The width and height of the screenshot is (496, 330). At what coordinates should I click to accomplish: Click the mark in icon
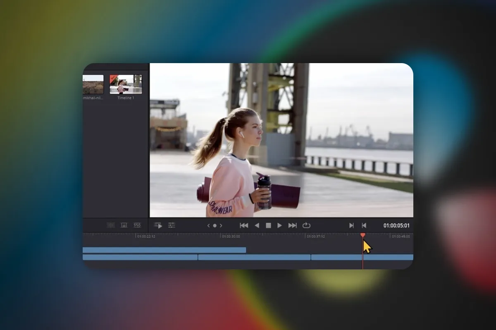point(351,225)
